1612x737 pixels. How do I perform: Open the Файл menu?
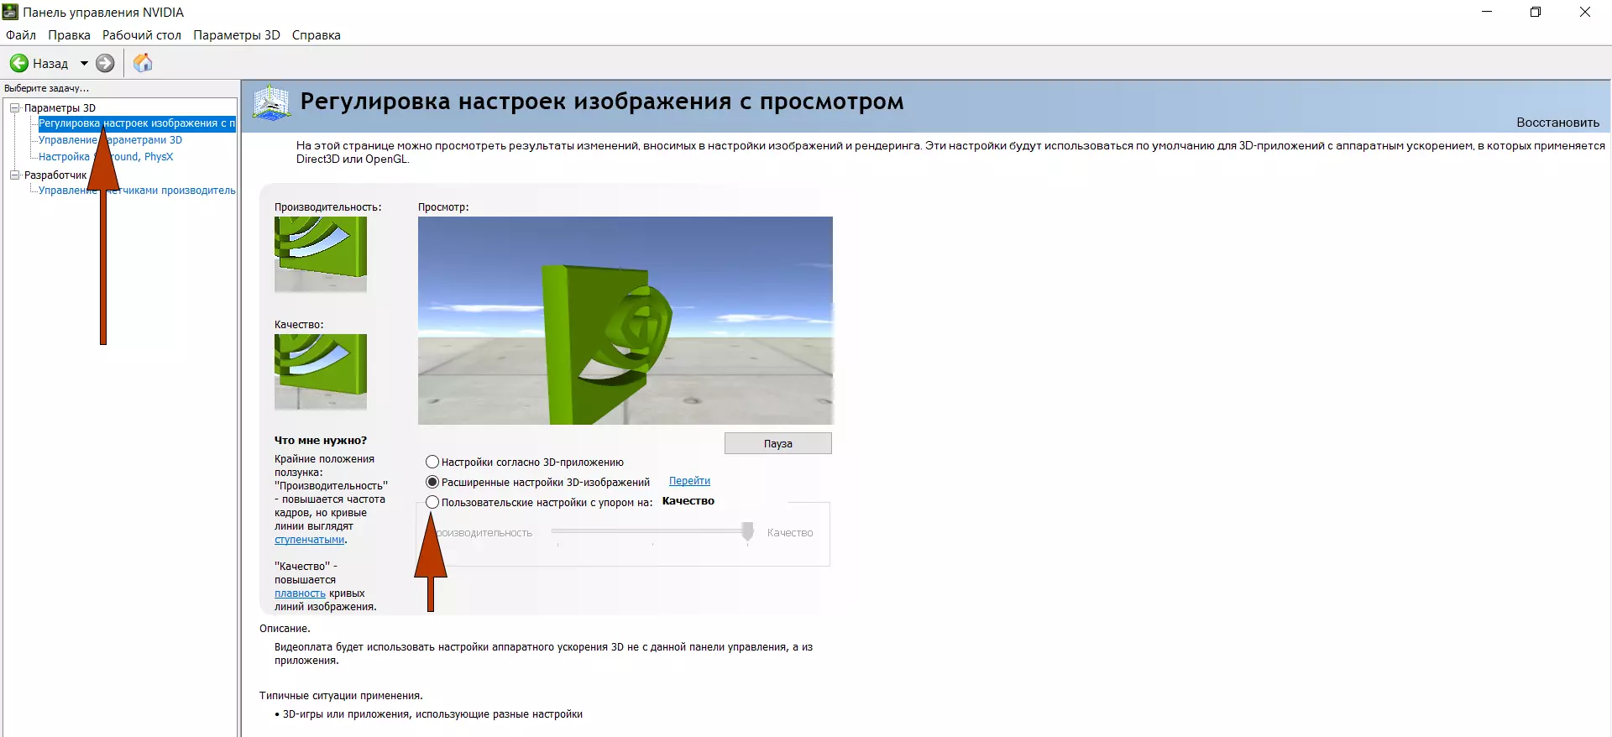click(x=21, y=35)
